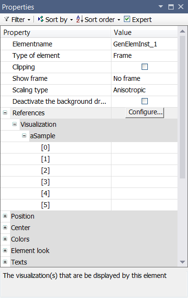Image resolution: width=188 pixels, height=298 pixels.
Task: Open the Sort by dropdown arrow
Action: [x=71, y=20]
